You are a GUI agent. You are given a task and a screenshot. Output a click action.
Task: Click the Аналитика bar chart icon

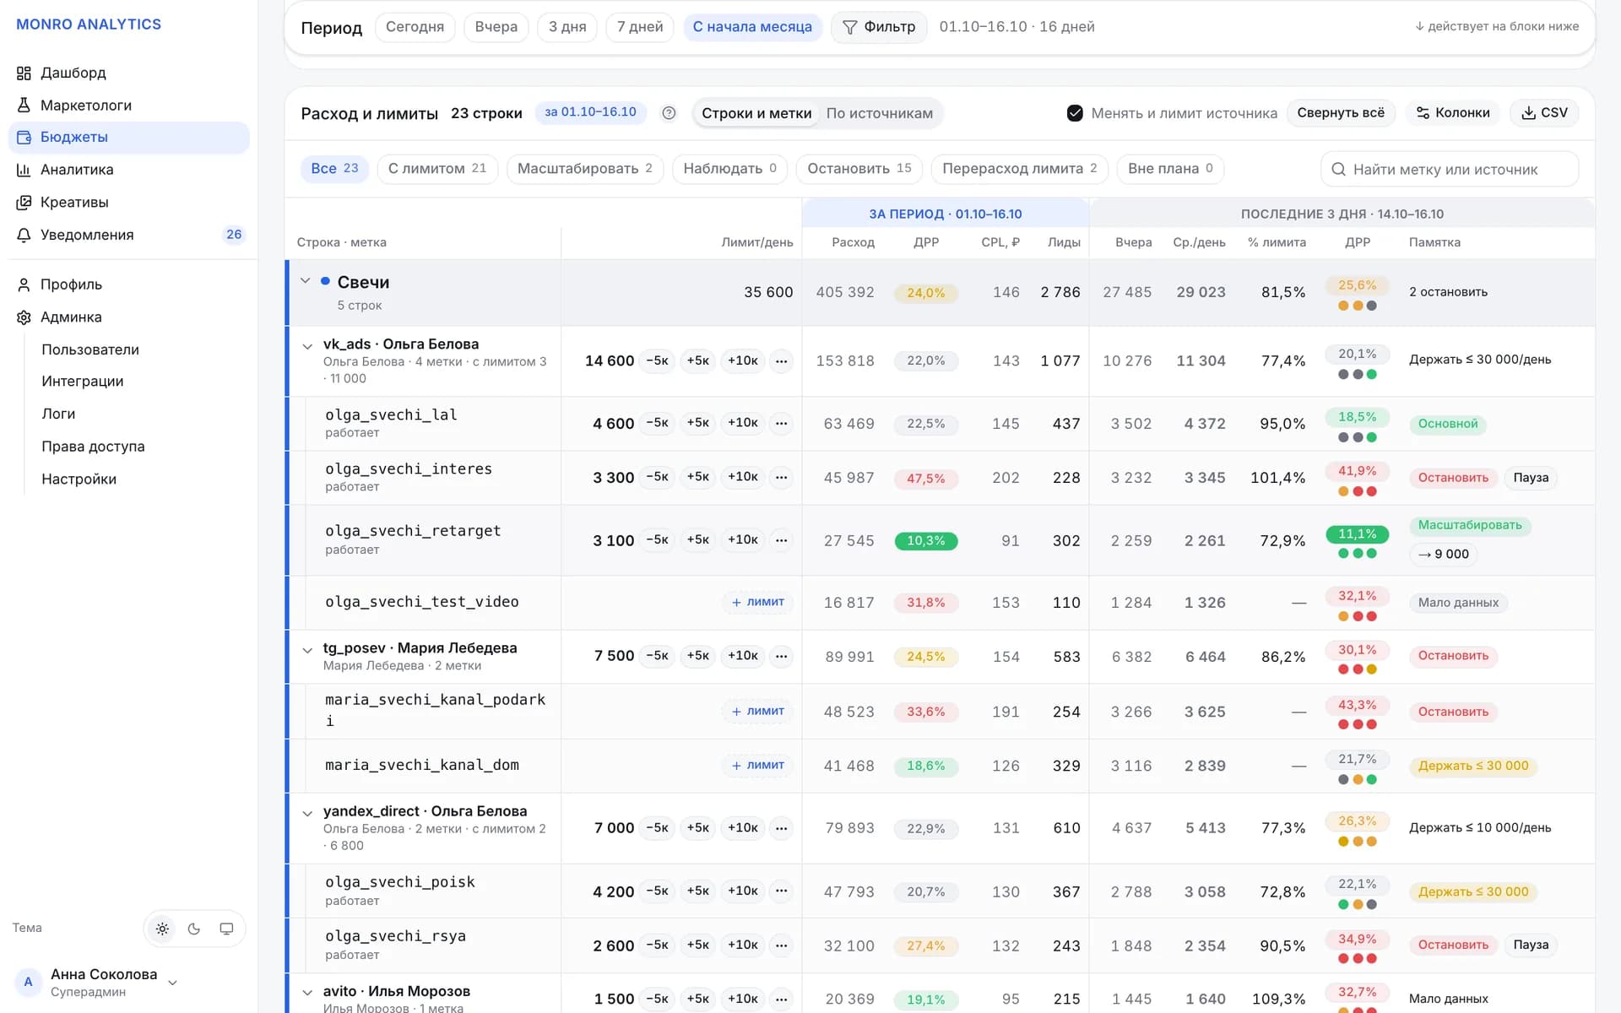point(24,170)
